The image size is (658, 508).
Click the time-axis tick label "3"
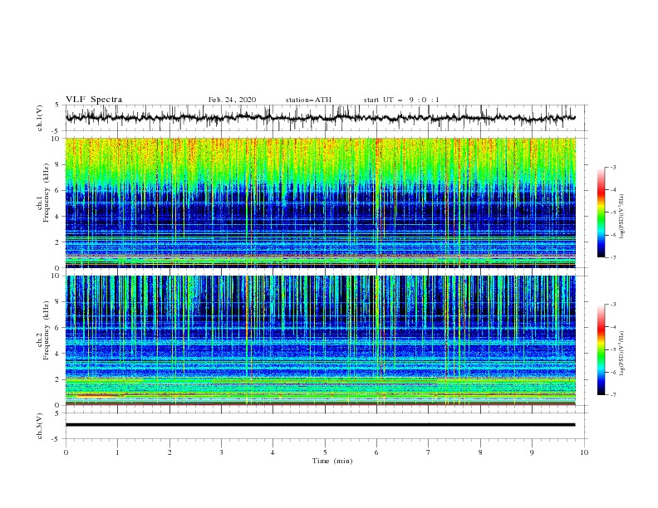pos(221,452)
